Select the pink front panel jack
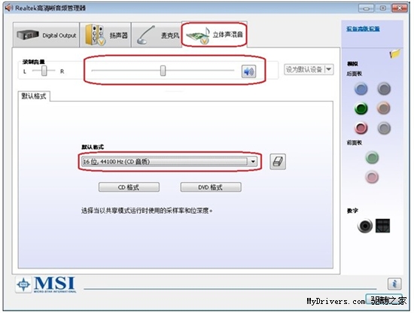414x313 pixels. coord(372,177)
